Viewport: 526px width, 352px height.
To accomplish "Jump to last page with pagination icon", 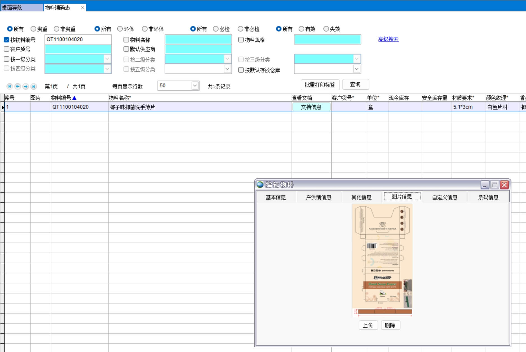I will coord(34,86).
